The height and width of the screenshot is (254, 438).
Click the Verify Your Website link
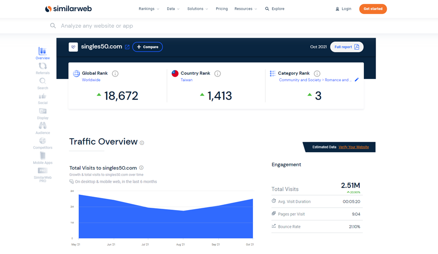click(354, 147)
